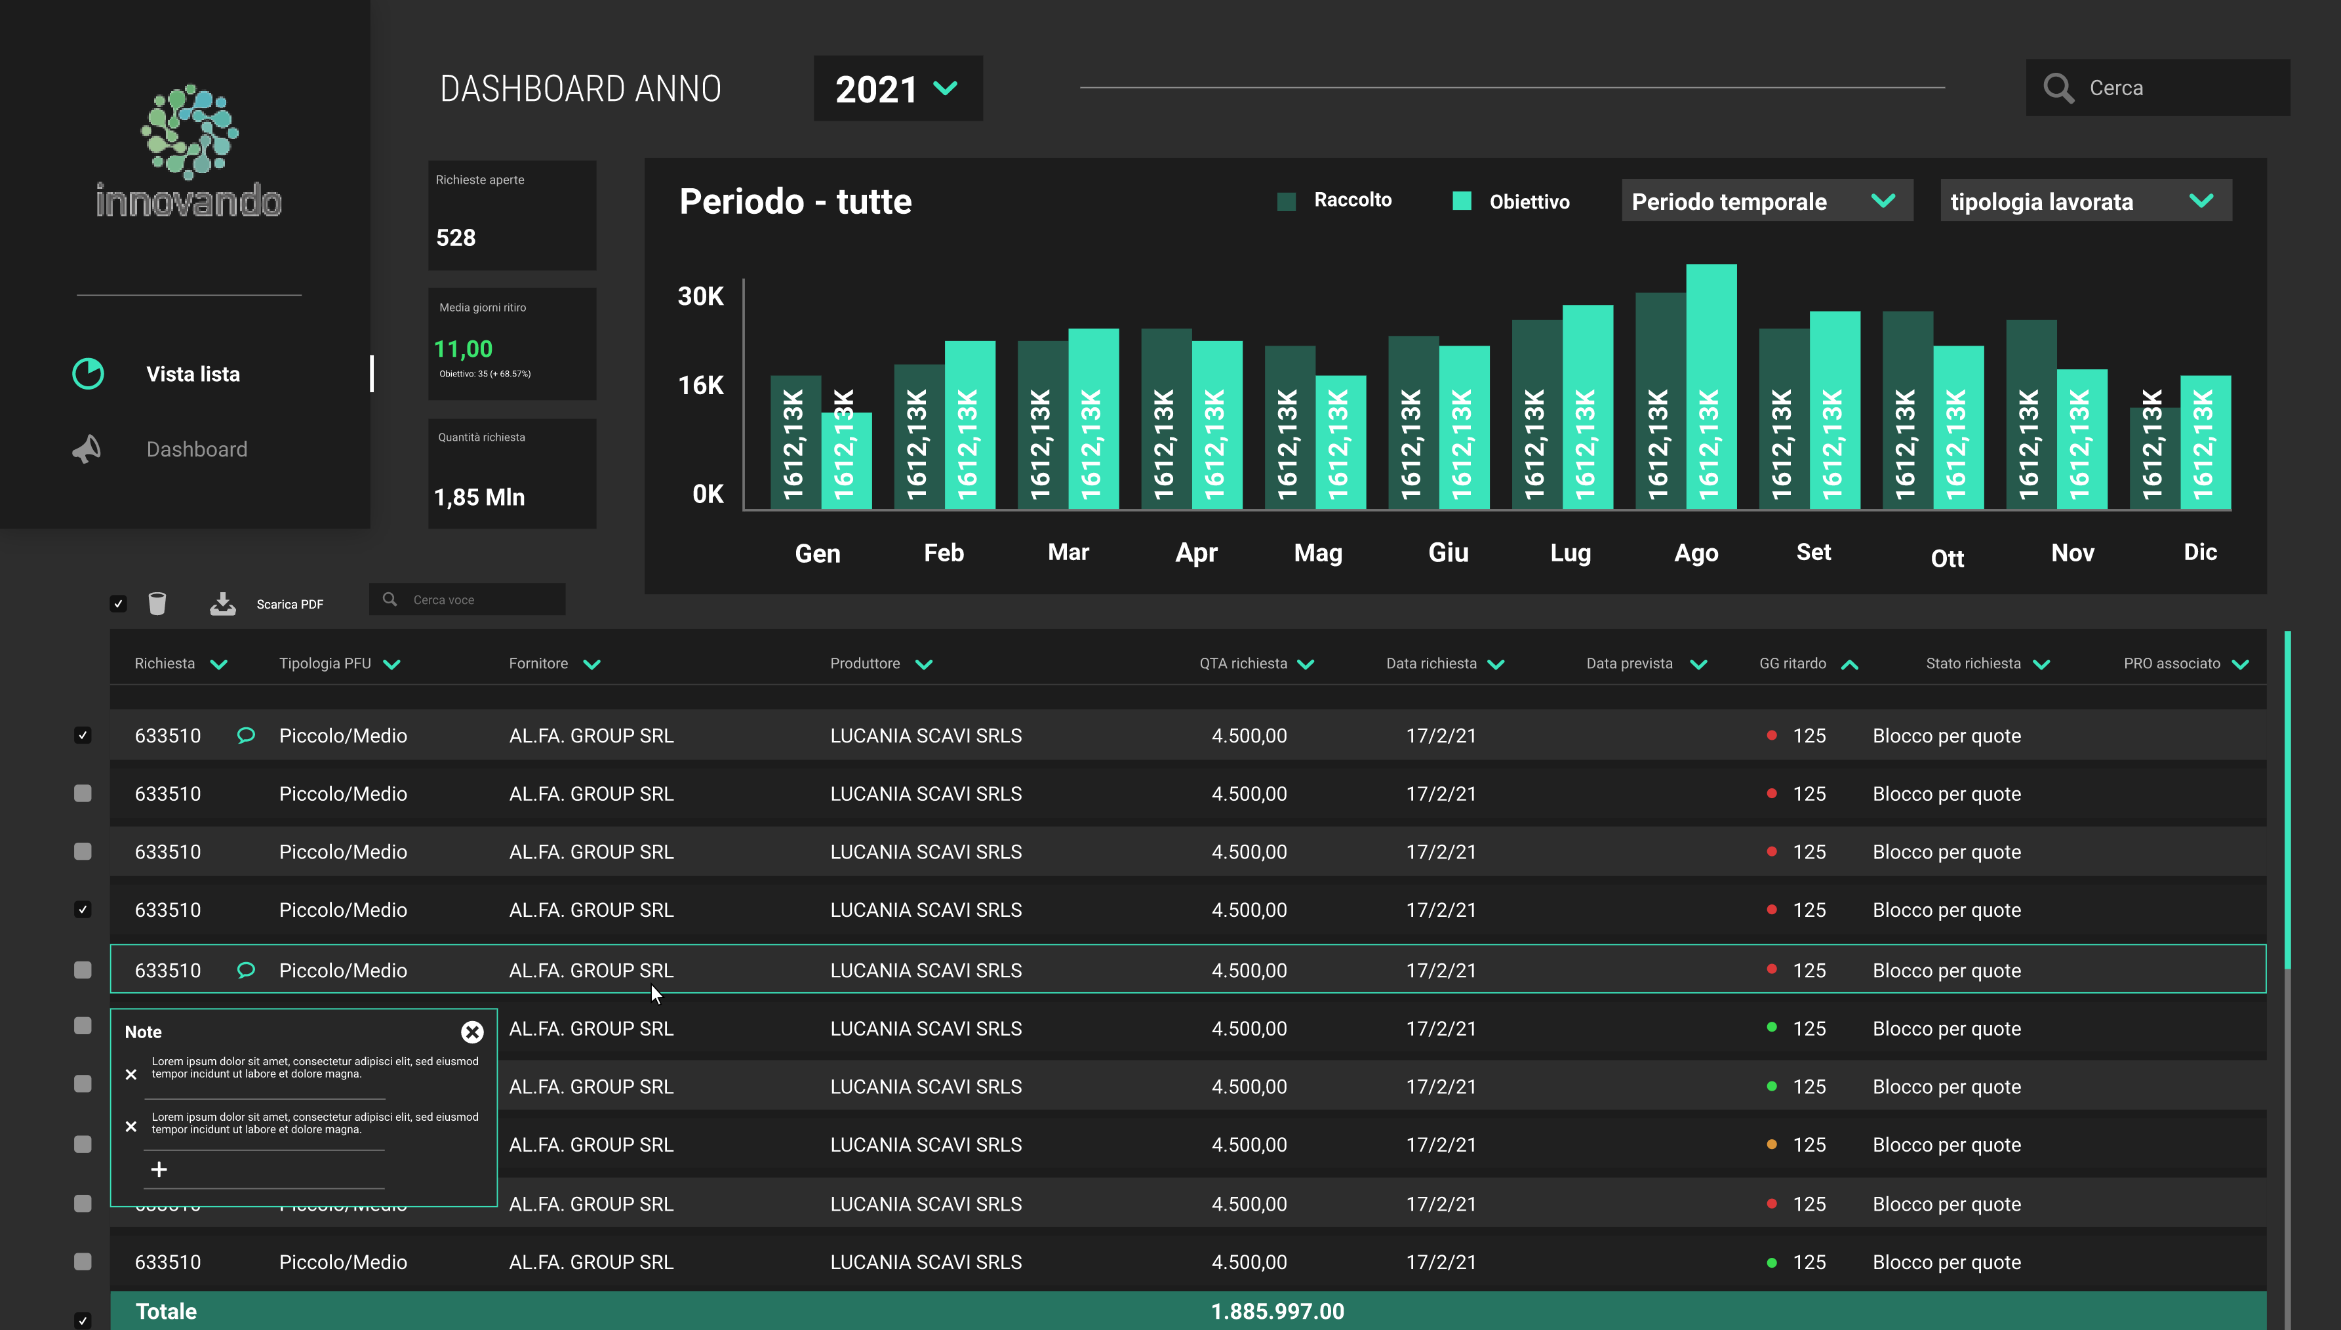Click Scarica PDF button
Viewport: 2341px width, 1330px height.
(x=290, y=604)
